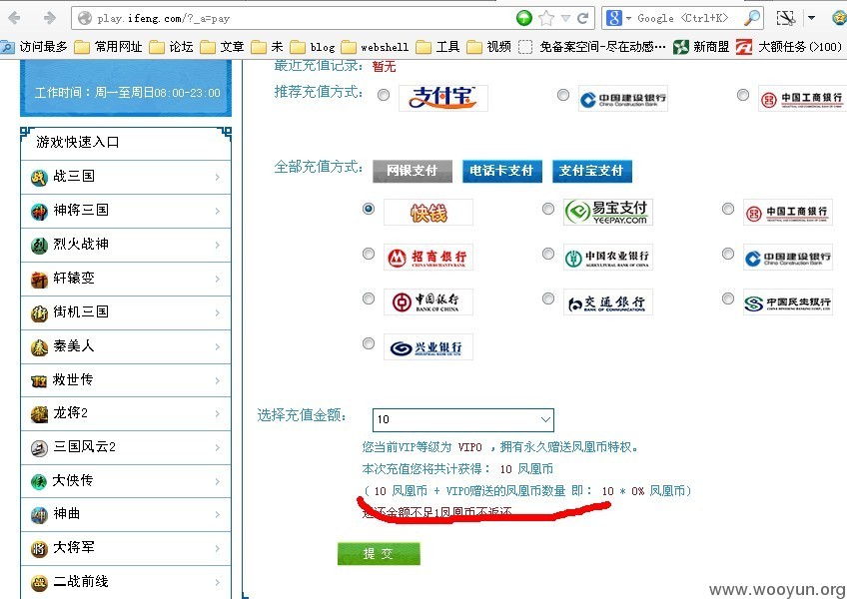The width and height of the screenshot is (847, 599).
Task: Select 易宝支付 radio button
Action: [547, 209]
